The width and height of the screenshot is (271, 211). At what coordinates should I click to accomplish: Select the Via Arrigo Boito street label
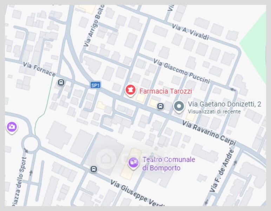click(94, 25)
